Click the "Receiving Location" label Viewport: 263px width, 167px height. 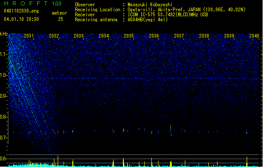point(97,10)
